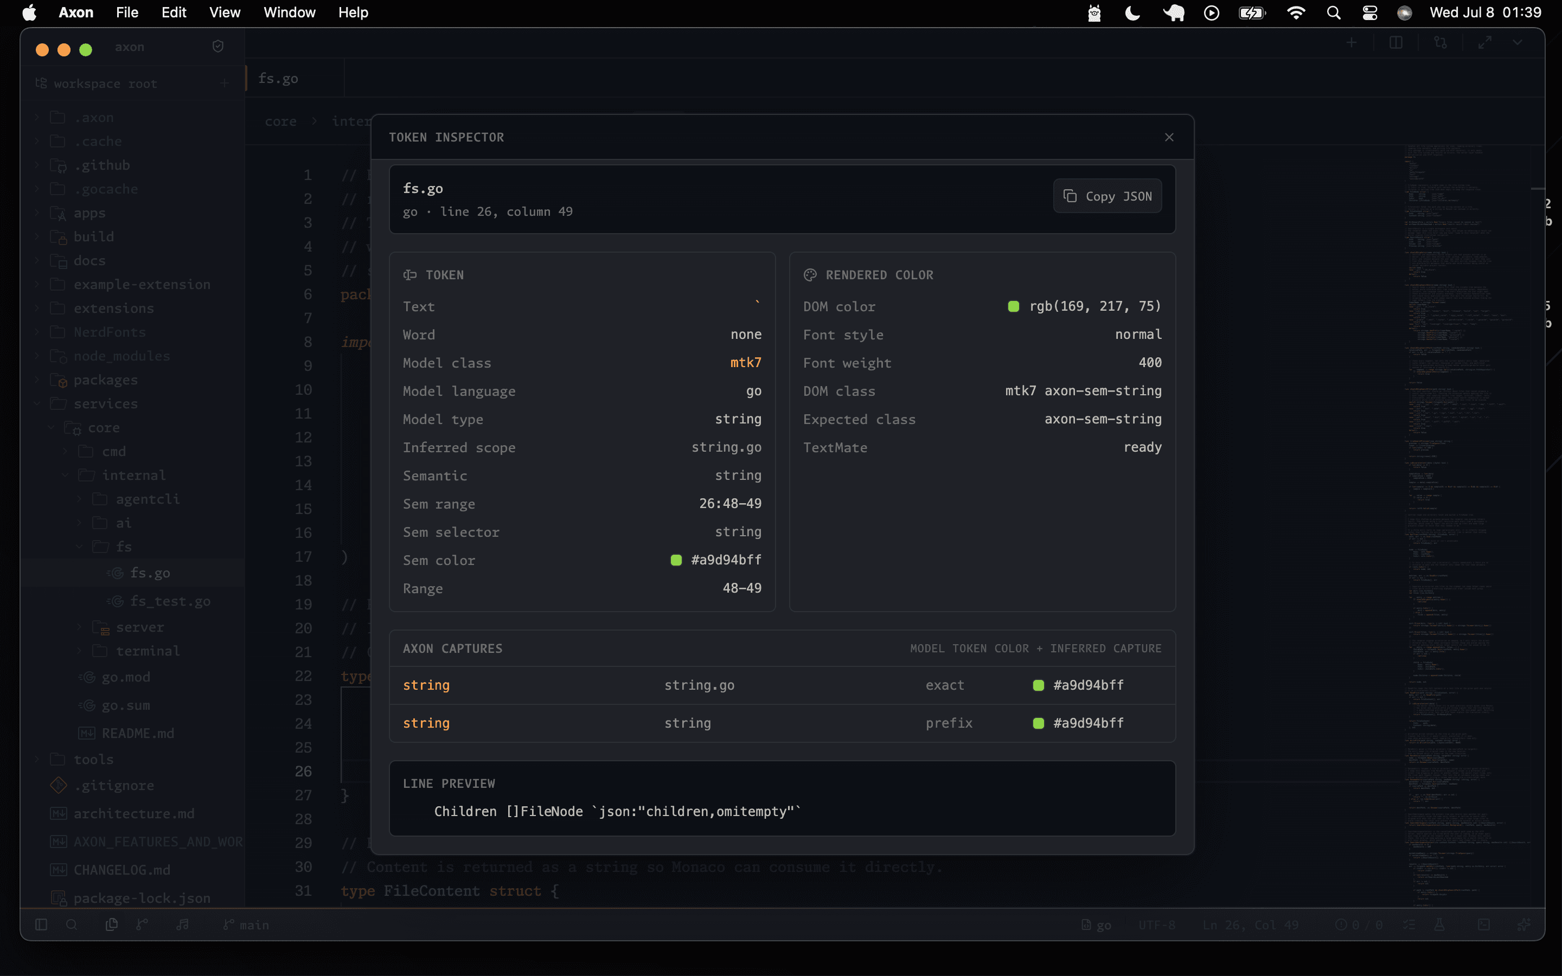Click the sparkle AI icon in status bar
Image resolution: width=1562 pixels, height=976 pixels.
coord(1524,925)
